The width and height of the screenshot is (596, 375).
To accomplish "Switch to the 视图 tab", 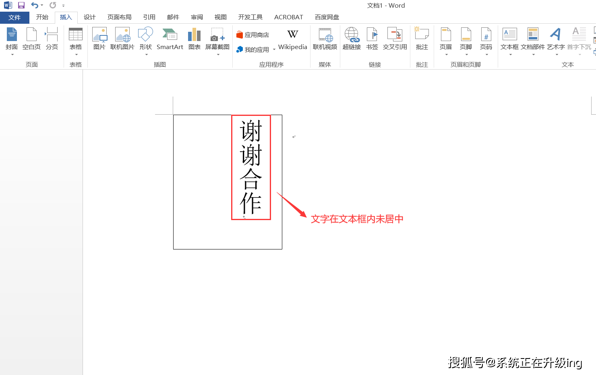I will click(221, 17).
